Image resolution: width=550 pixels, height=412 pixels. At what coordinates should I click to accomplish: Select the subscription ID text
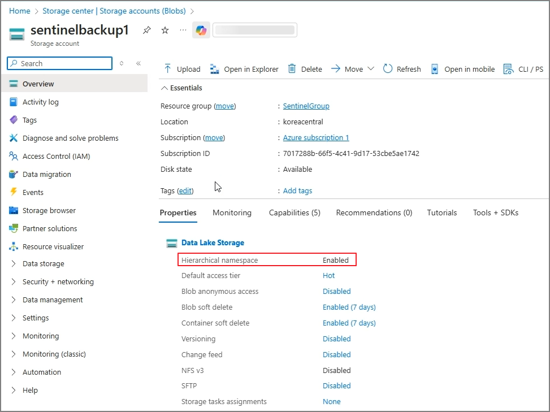(351, 153)
